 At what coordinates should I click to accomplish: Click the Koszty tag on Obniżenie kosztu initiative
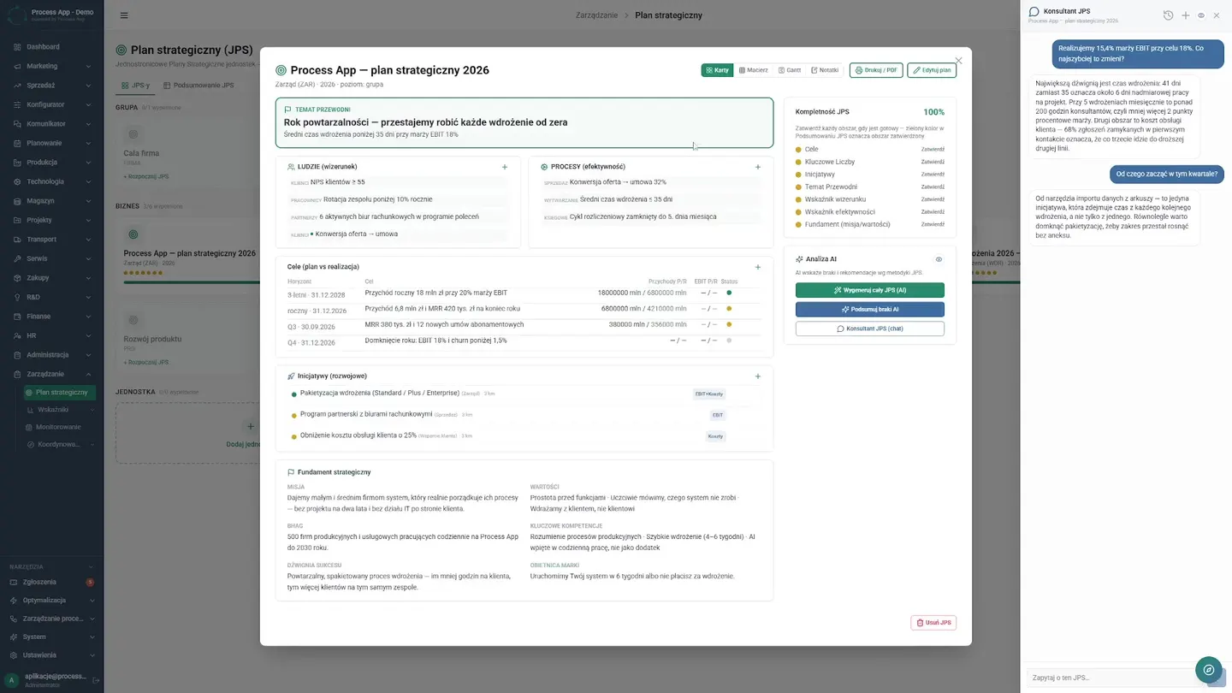click(715, 436)
